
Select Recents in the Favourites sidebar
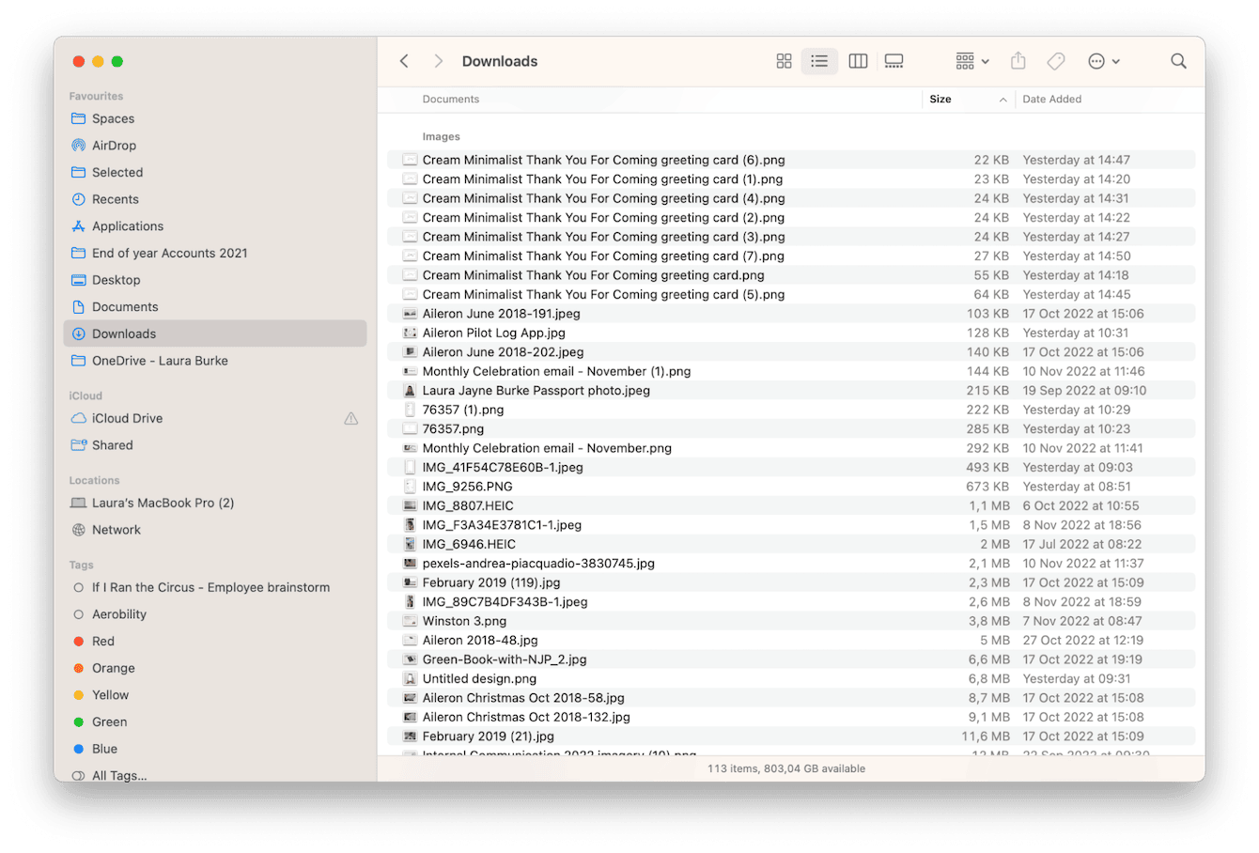coord(116,198)
